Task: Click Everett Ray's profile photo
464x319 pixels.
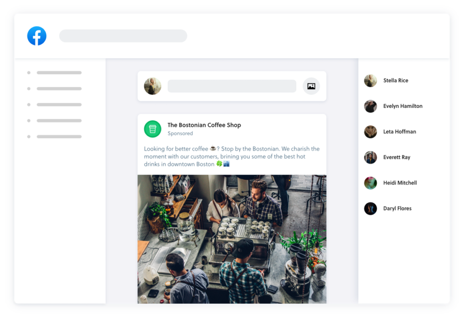Action: (x=370, y=157)
